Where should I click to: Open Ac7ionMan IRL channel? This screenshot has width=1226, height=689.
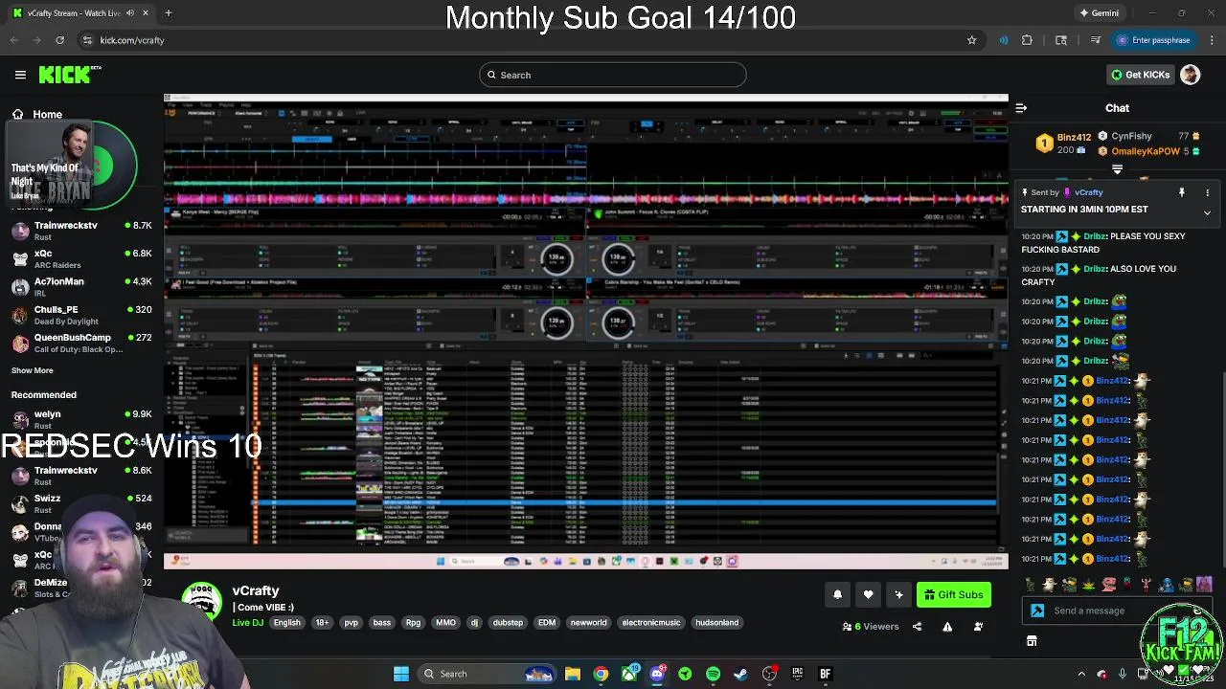click(x=81, y=287)
